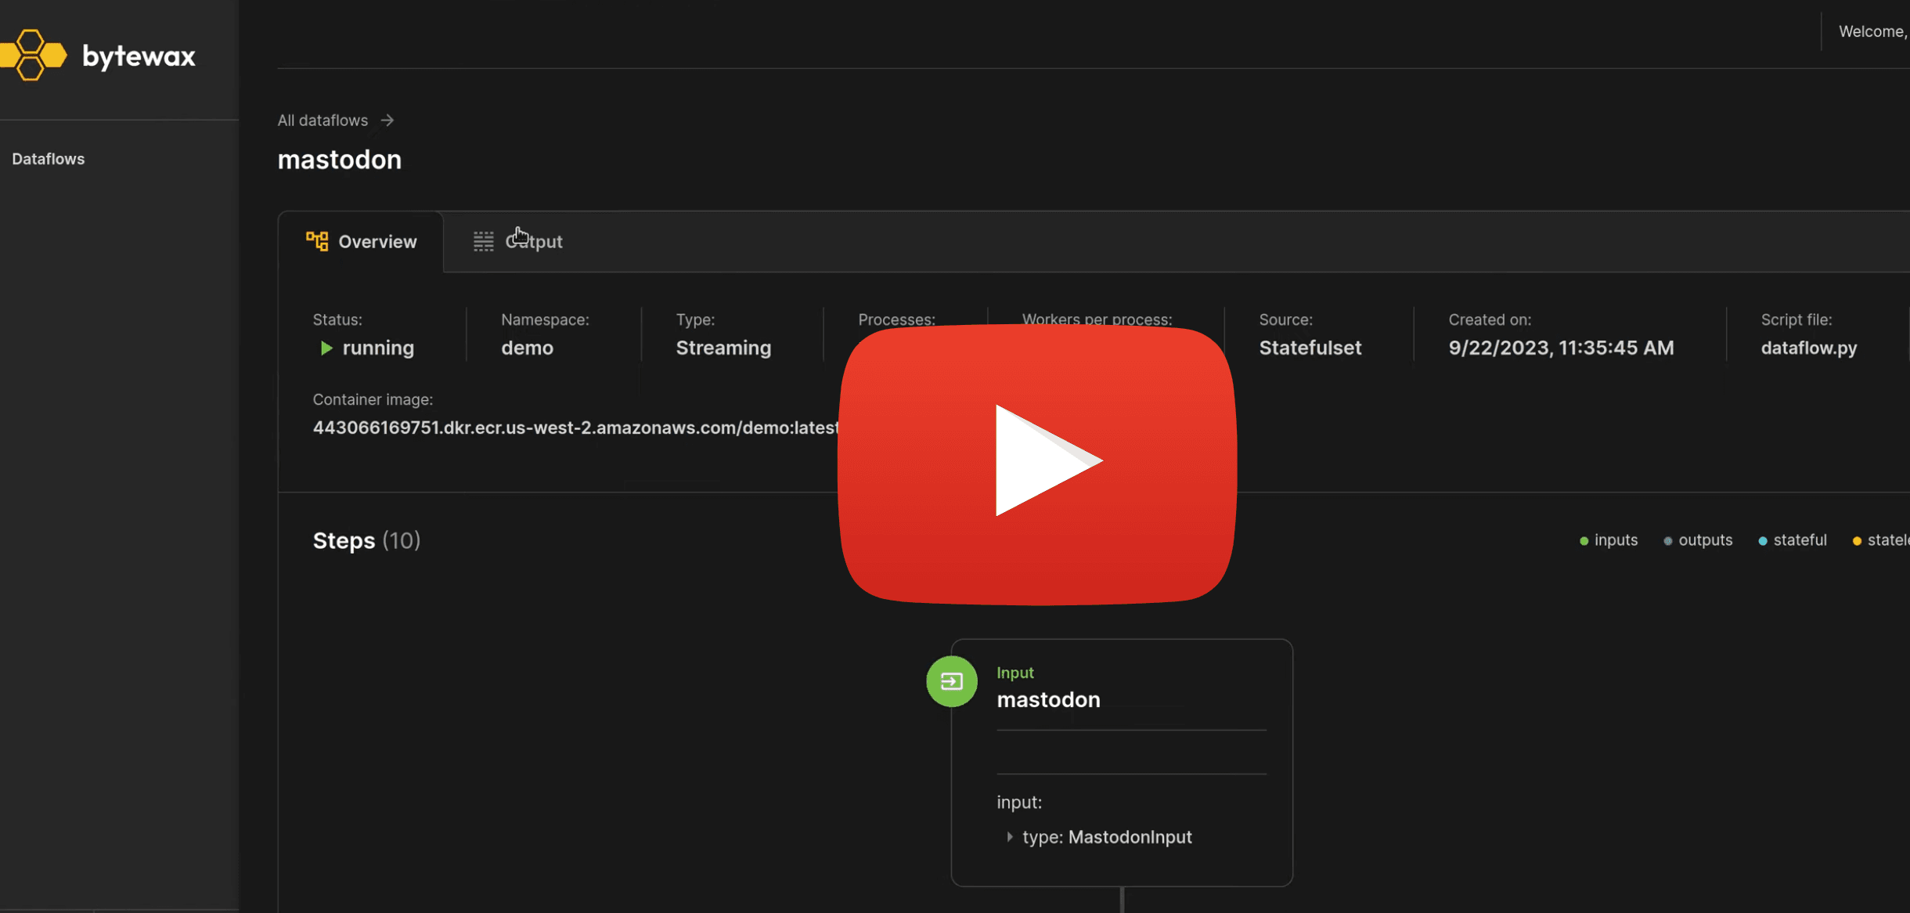
Task: Click the gray outputs legend dot
Action: [1668, 541]
